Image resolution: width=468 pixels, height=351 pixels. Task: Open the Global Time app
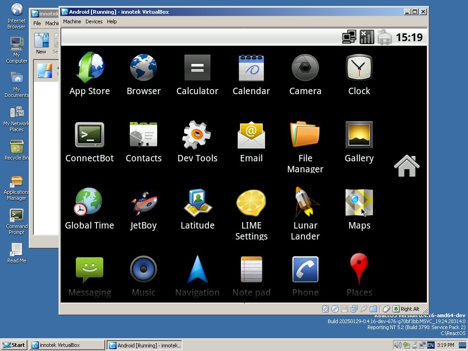click(x=90, y=208)
